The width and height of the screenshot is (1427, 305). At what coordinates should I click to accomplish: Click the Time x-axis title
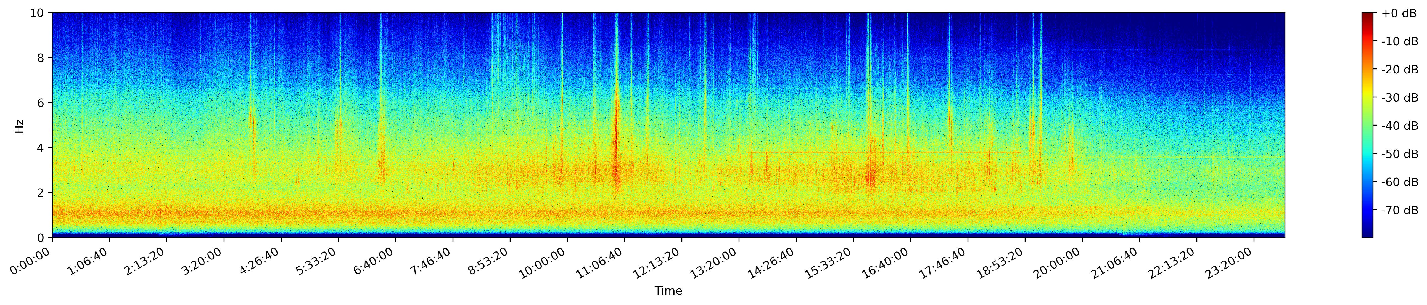pyautogui.click(x=668, y=291)
